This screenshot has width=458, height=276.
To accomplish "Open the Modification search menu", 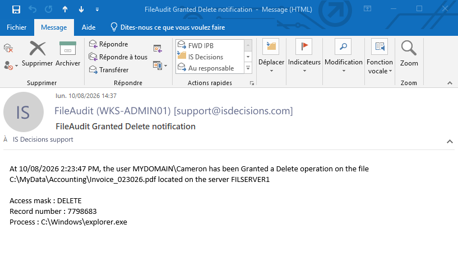I will [344, 55].
